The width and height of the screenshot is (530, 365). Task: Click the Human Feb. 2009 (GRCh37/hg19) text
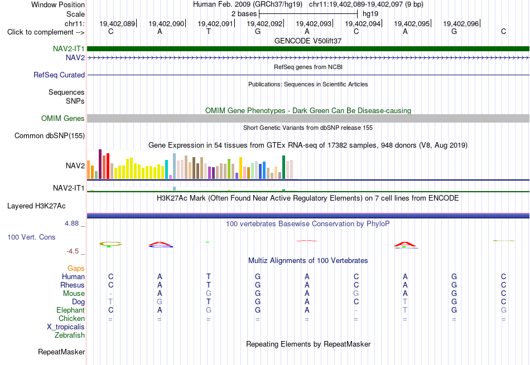248,4
